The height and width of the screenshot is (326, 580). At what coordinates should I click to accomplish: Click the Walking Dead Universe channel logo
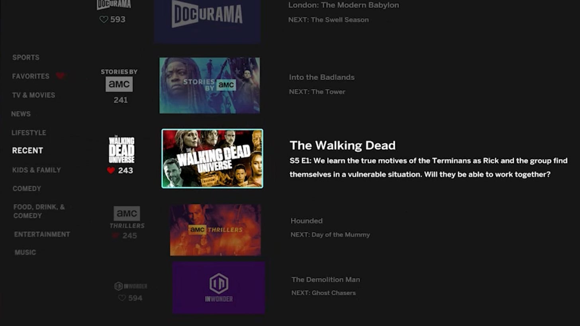(x=121, y=149)
